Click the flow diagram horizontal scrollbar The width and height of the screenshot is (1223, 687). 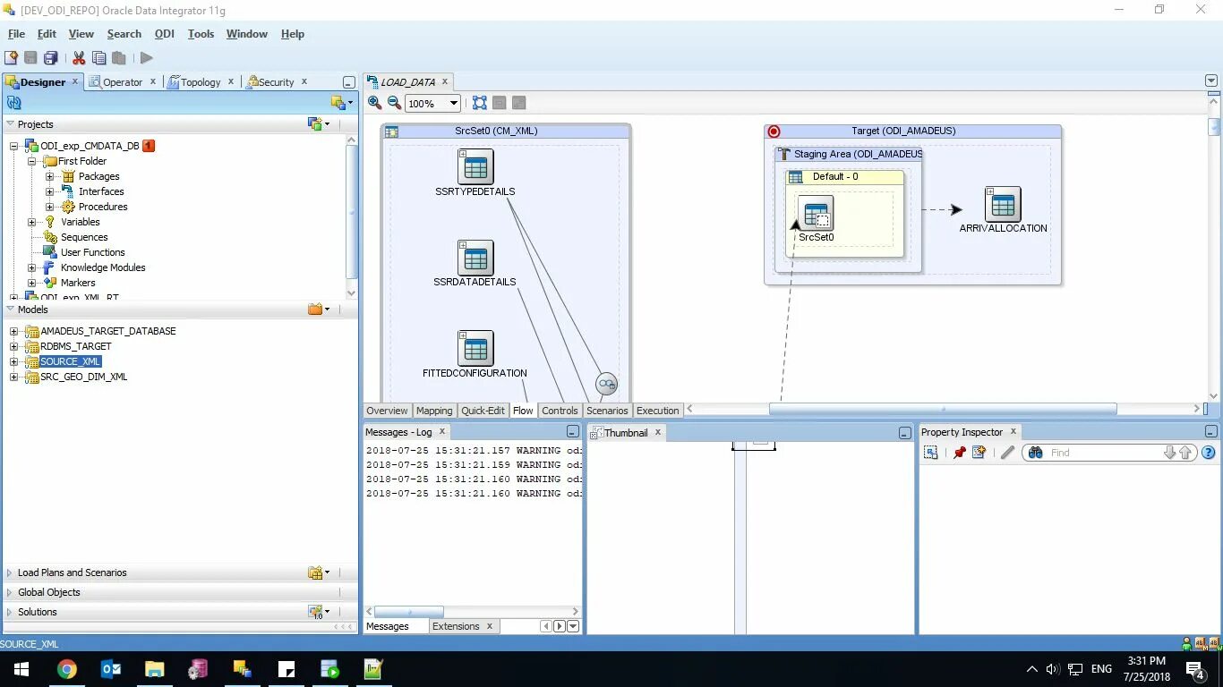pos(943,409)
